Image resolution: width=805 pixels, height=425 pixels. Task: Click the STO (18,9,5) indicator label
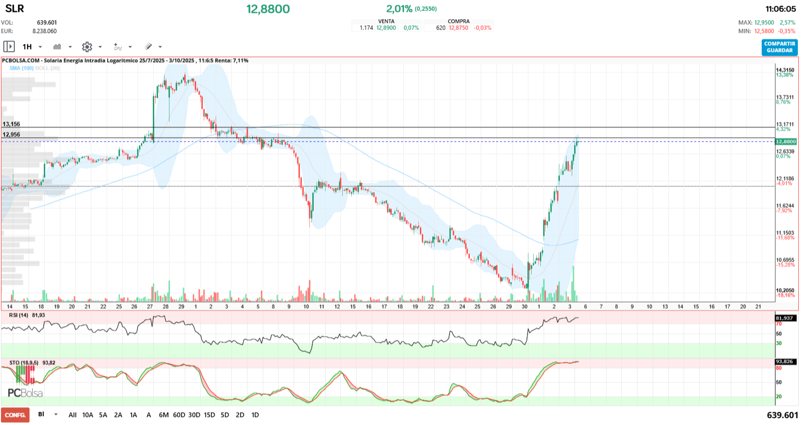tap(24, 363)
